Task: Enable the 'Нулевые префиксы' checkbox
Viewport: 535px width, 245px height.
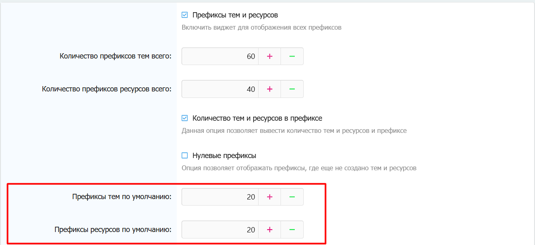Action: 185,156
